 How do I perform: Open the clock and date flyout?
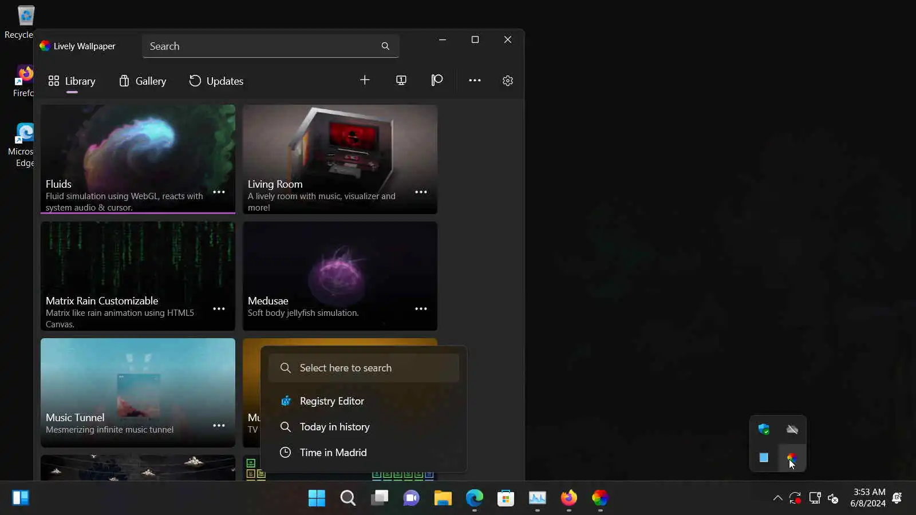pyautogui.click(x=868, y=498)
